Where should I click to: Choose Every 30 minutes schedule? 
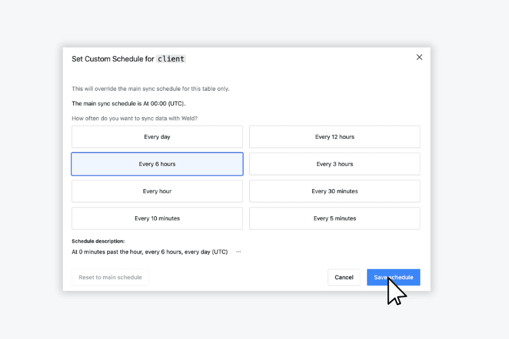(x=335, y=191)
